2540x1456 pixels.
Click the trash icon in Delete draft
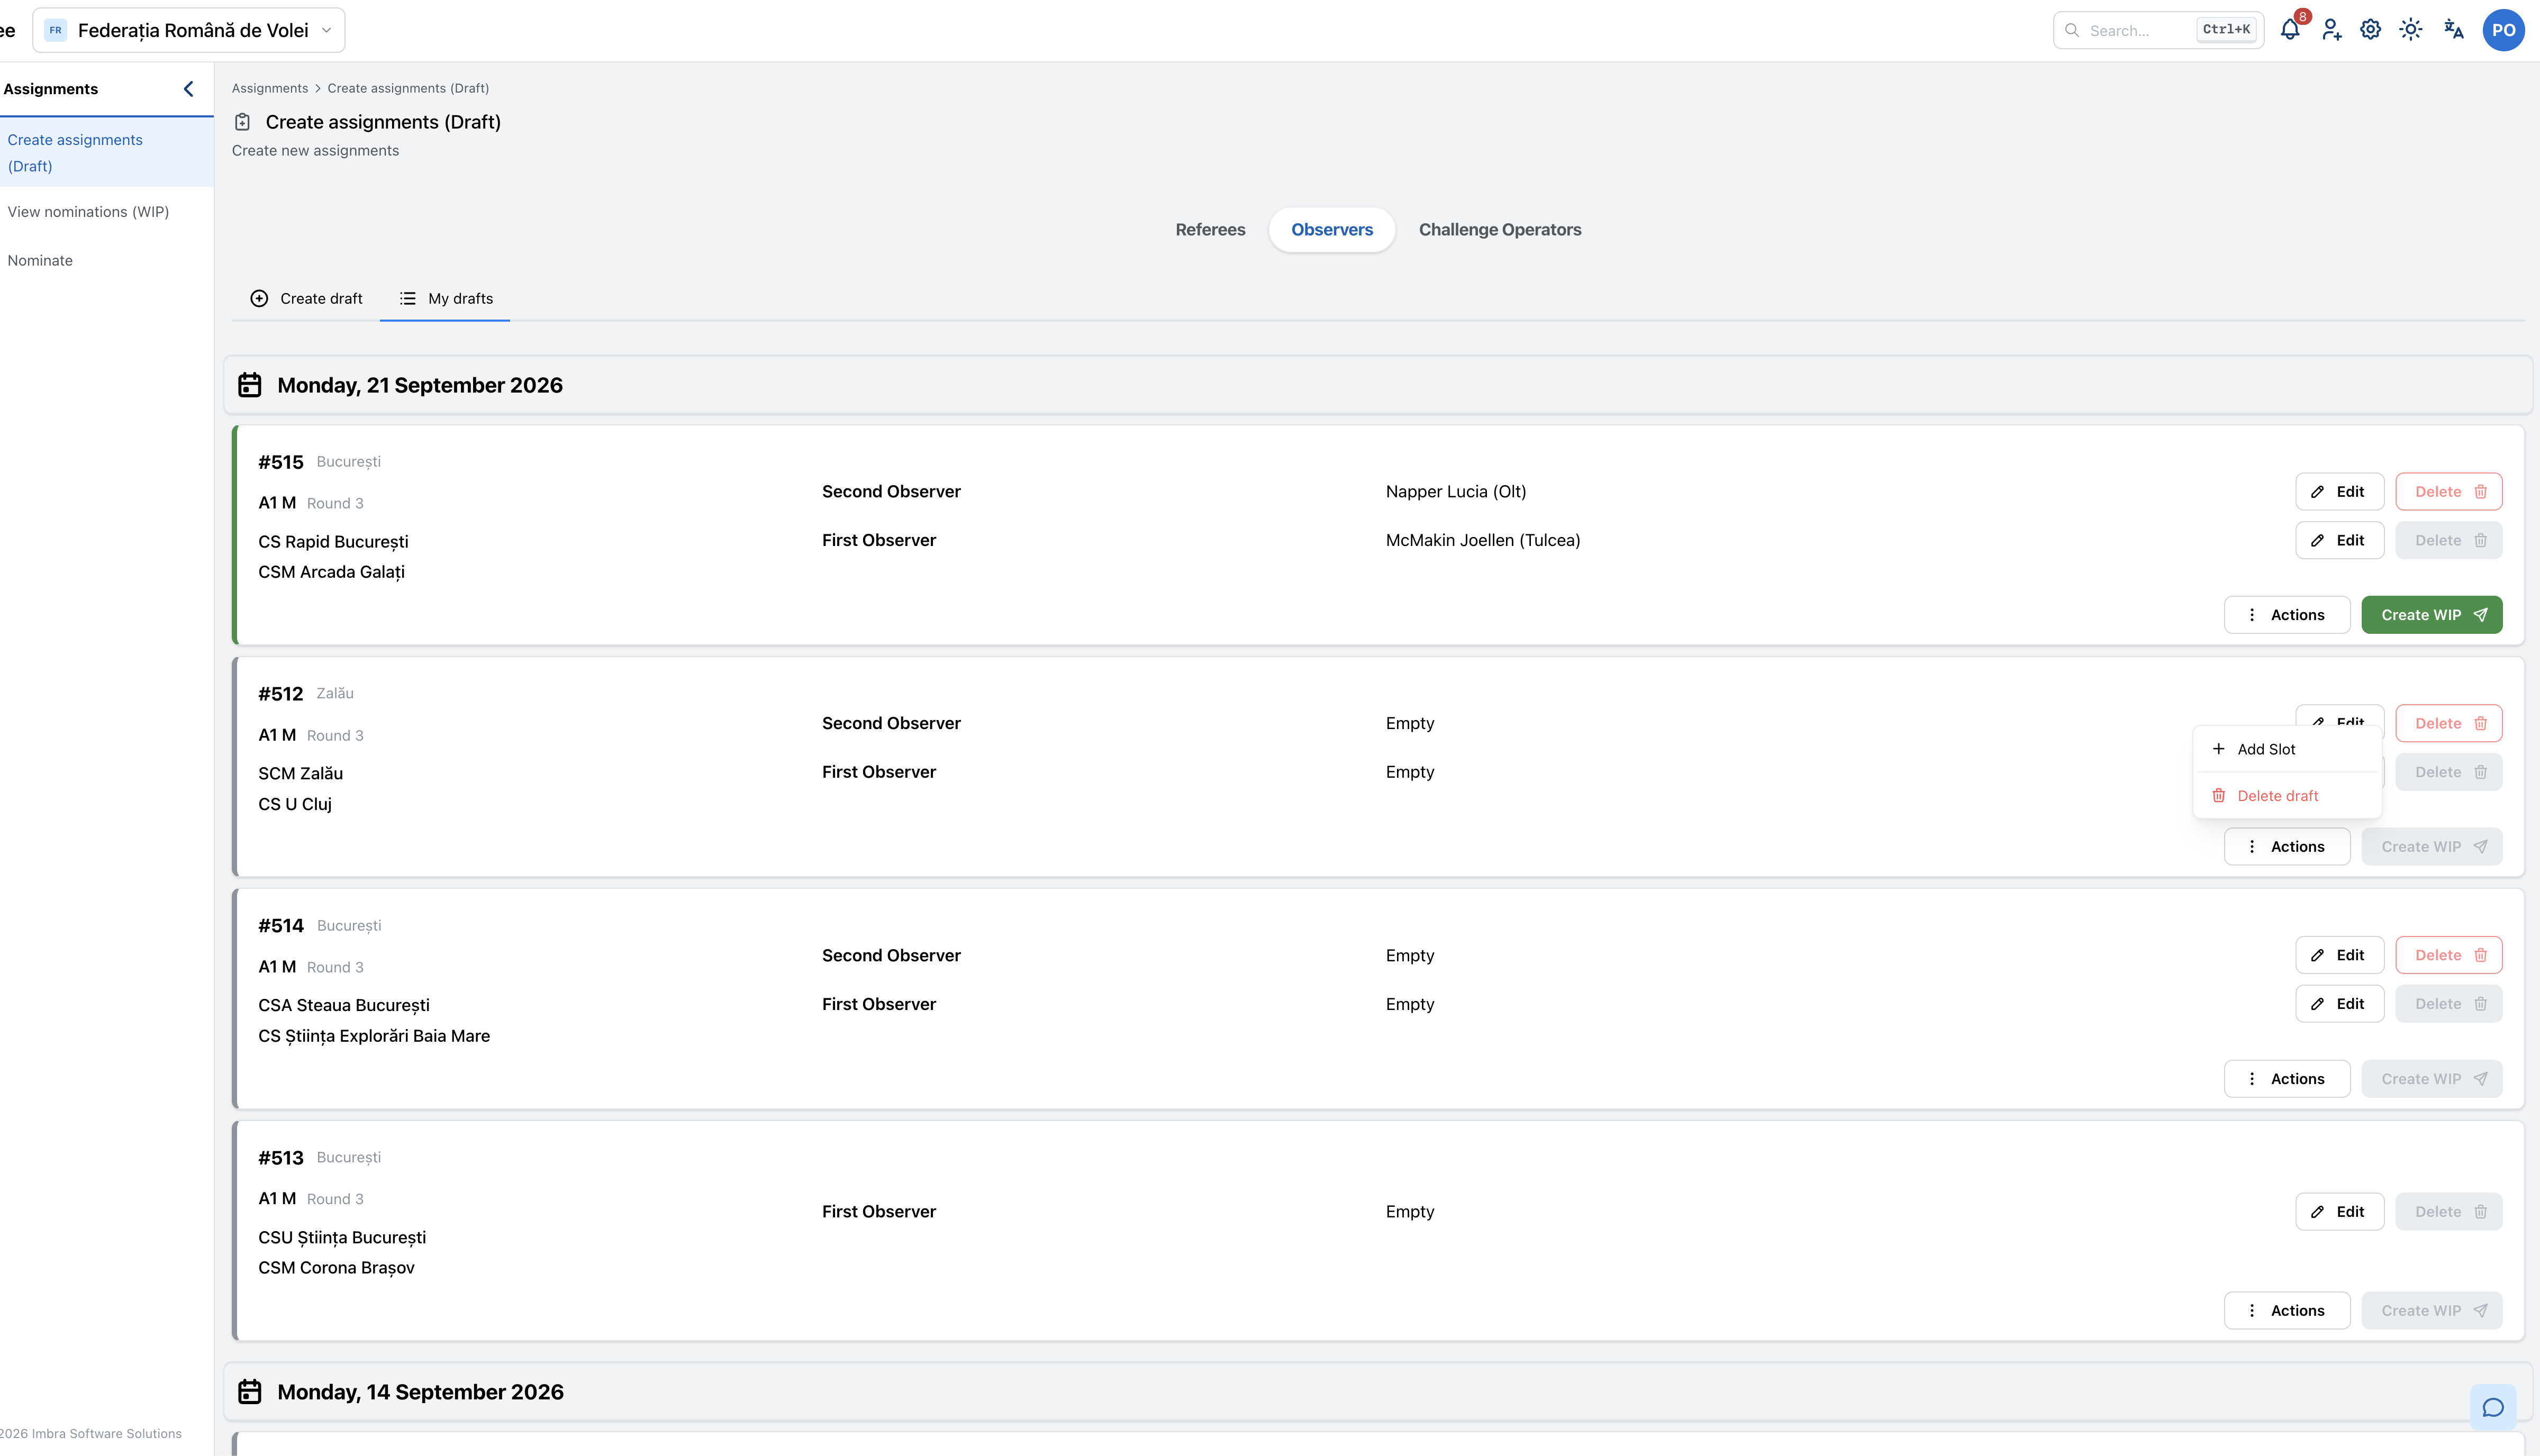point(2219,796)
